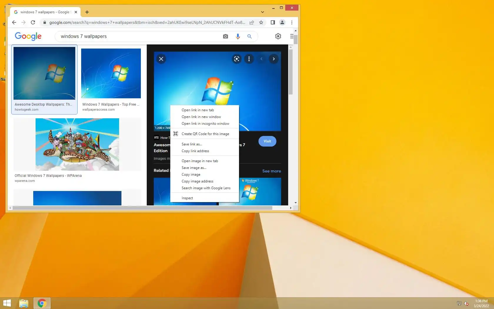Submit search with the magnifier icon
This screenshot has height=309, width=494.
250,36
